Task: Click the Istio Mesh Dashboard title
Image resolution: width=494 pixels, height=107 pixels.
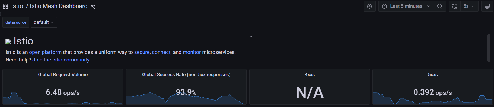Action: tap(59, 6)
